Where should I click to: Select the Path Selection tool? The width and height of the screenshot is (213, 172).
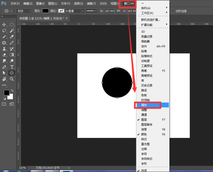(x=4, y=73)
